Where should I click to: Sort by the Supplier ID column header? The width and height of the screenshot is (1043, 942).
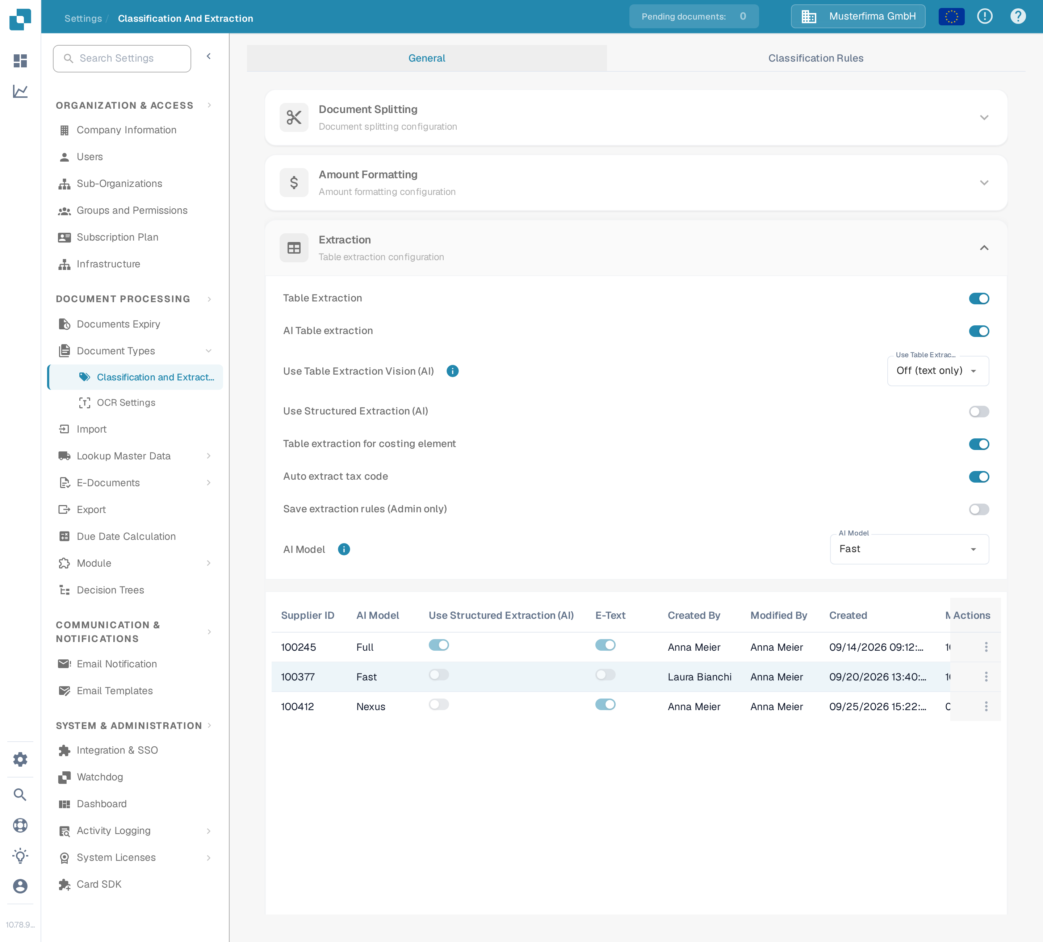coord(307,616)
